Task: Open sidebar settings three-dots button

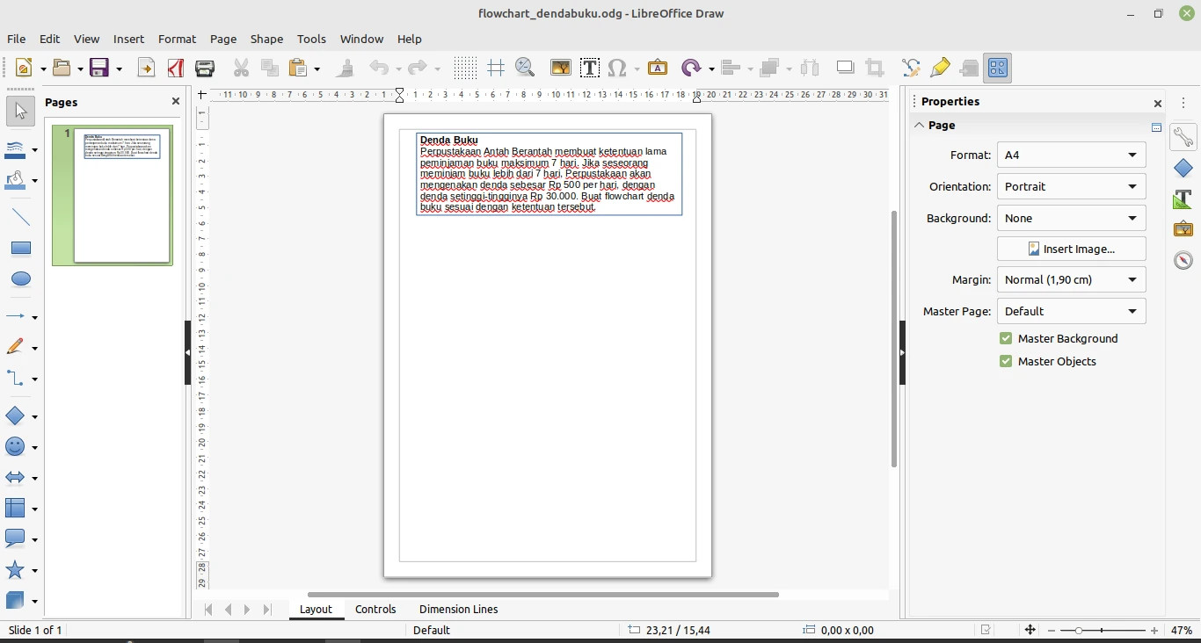Action: (1183, 103)
